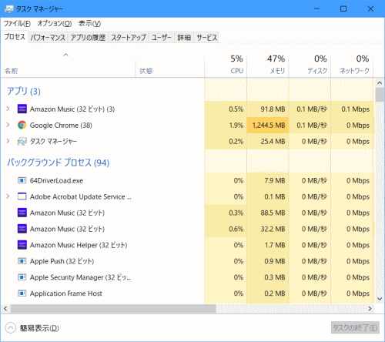Click the Amazon Music (3) app icon
The width and height of the screenshot is (385, 342).
pos(22,109)
